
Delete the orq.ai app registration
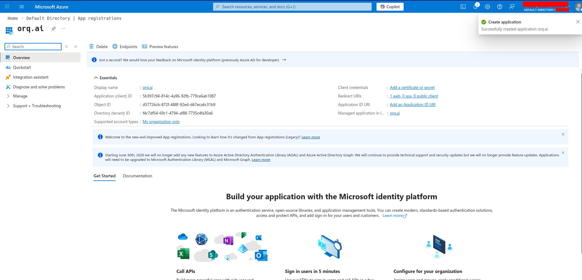pyautogui.click(x=98, y=46)
